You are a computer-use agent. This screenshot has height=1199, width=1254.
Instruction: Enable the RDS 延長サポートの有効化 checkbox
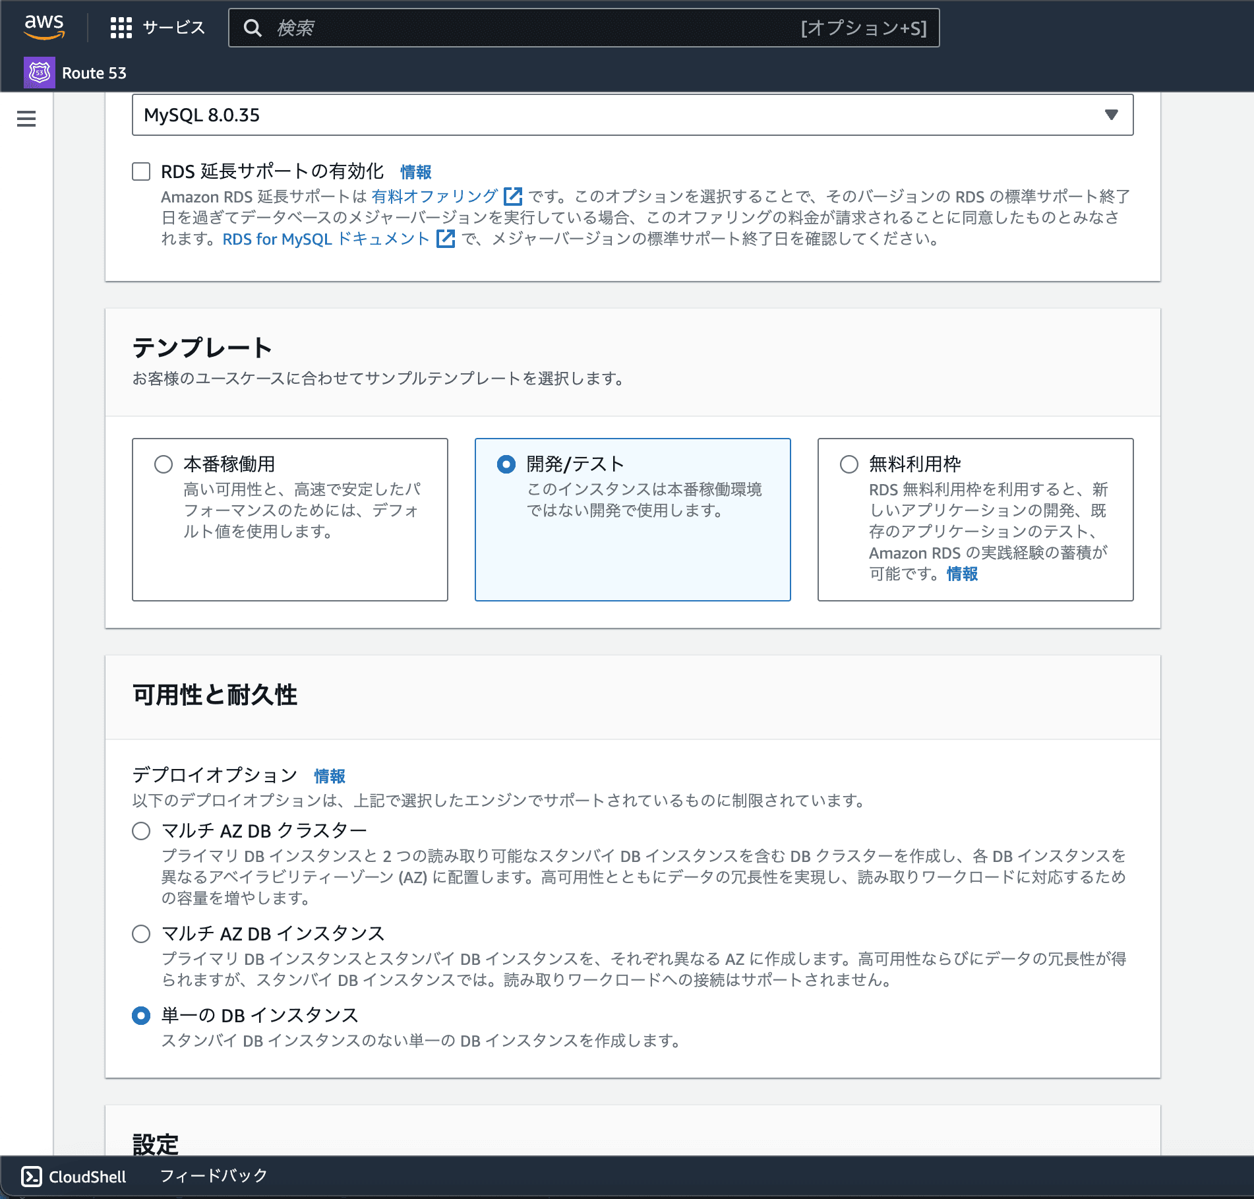[141, 171]
